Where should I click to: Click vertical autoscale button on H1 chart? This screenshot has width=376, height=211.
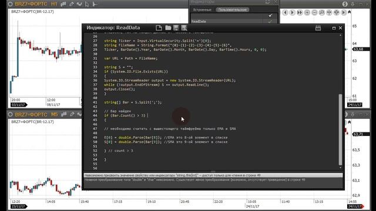click(337, 12)
